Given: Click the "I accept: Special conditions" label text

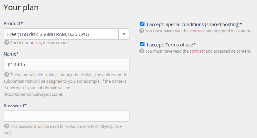Looking at the screenshot, I should coord(194,24).
